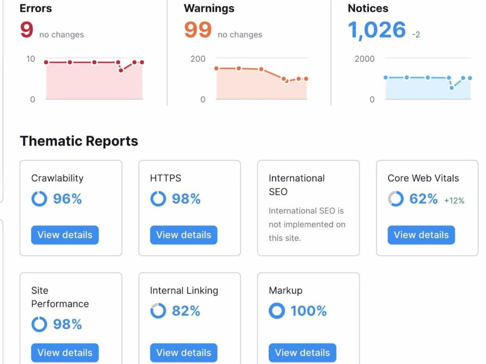Click the Notices trend chart
486x364 pixels.
click(428, 79)
